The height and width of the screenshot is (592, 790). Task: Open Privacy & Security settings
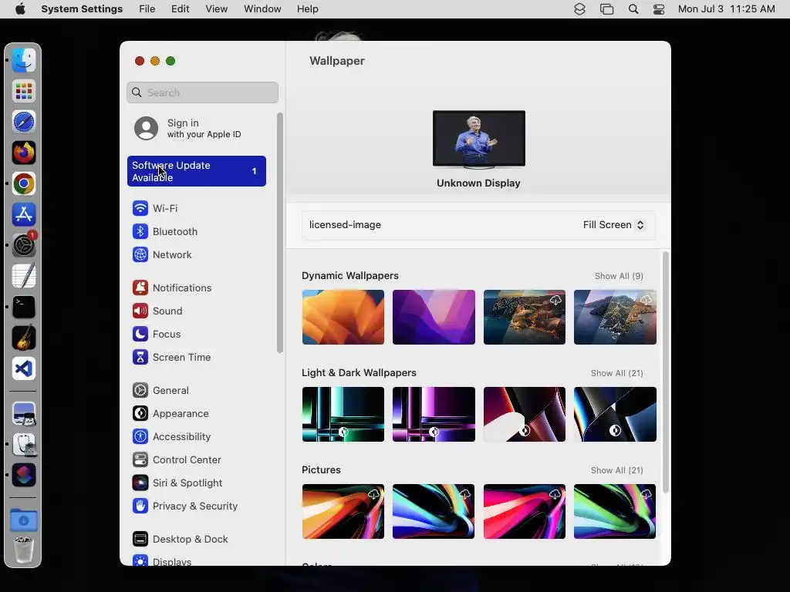(185, 506)
